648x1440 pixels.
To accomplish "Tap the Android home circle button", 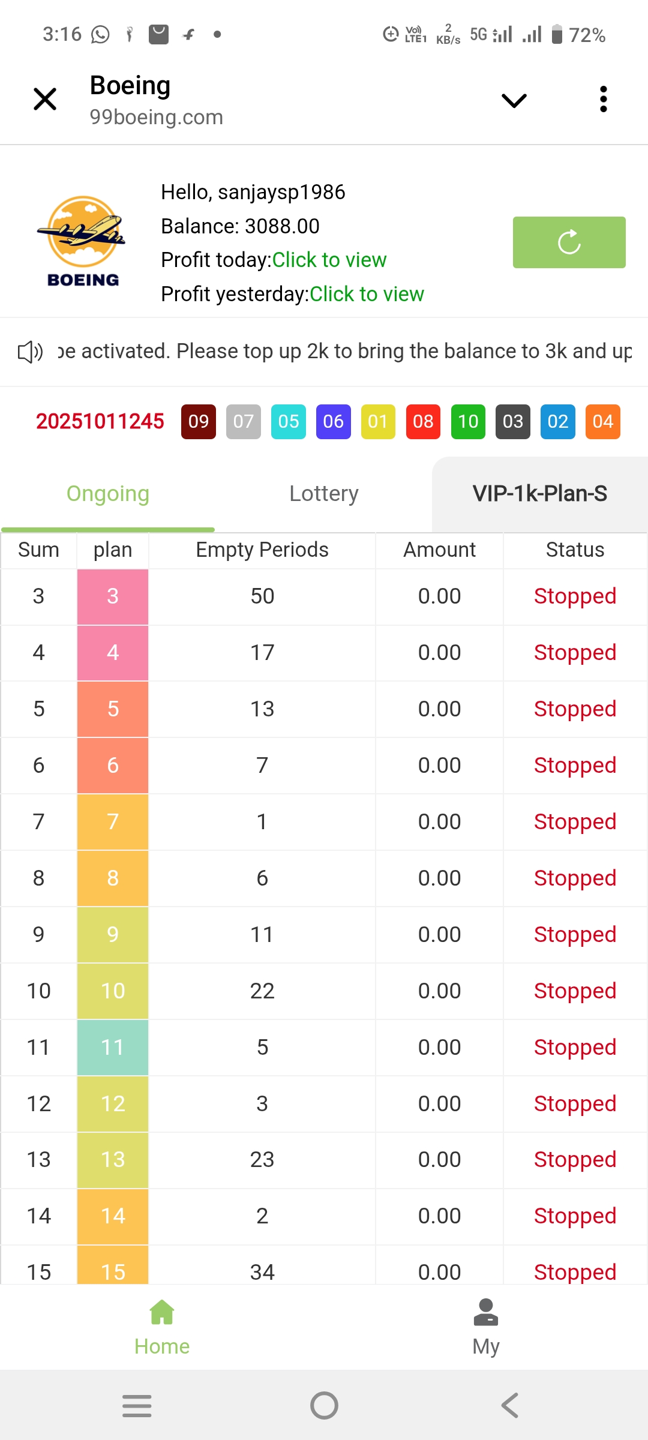I will point(324,1405).
